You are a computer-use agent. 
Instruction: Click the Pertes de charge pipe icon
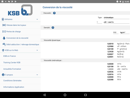click(x=4, y=32)
